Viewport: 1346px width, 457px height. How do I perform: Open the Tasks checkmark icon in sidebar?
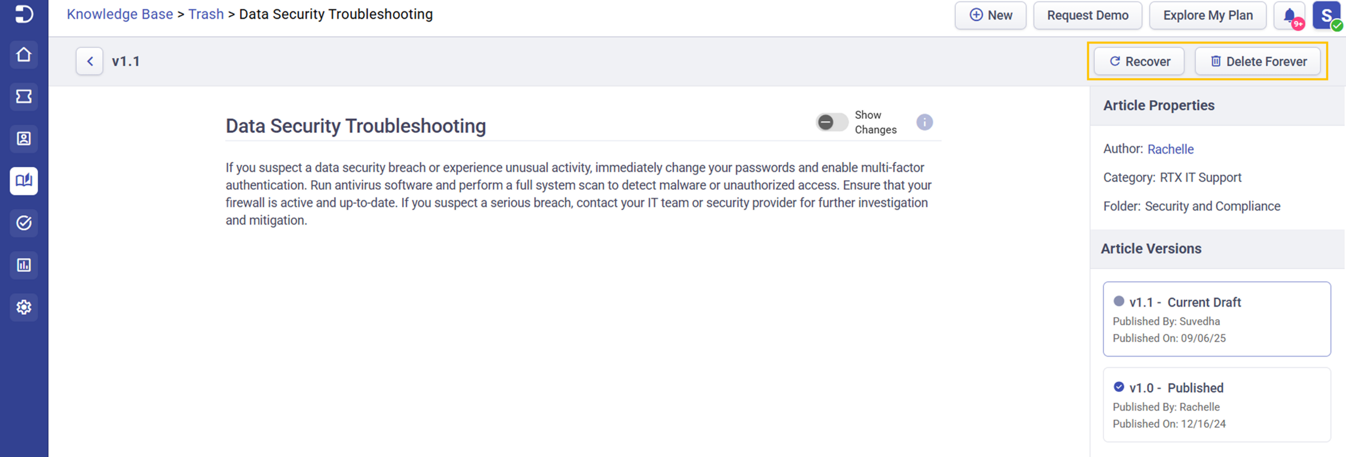[x=24, y=223]
